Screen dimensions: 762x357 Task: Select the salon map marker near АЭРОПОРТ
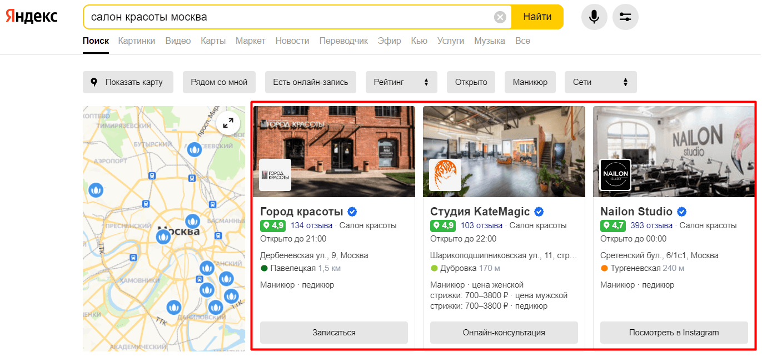96,190
